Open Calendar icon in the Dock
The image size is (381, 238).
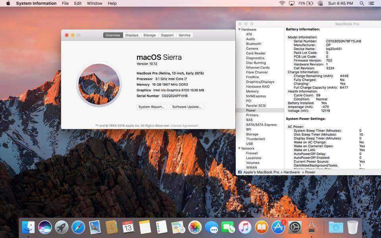(128, 228)
